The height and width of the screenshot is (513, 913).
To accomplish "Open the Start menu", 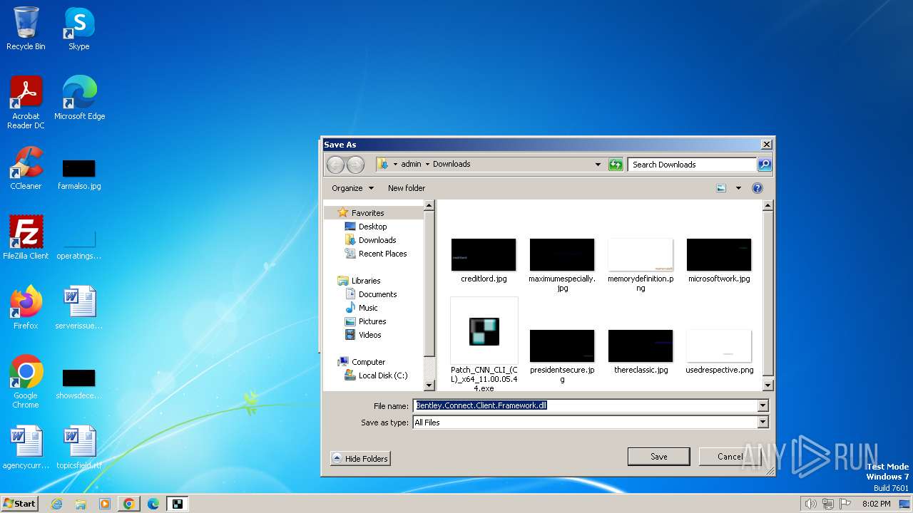I will [19, 504].
